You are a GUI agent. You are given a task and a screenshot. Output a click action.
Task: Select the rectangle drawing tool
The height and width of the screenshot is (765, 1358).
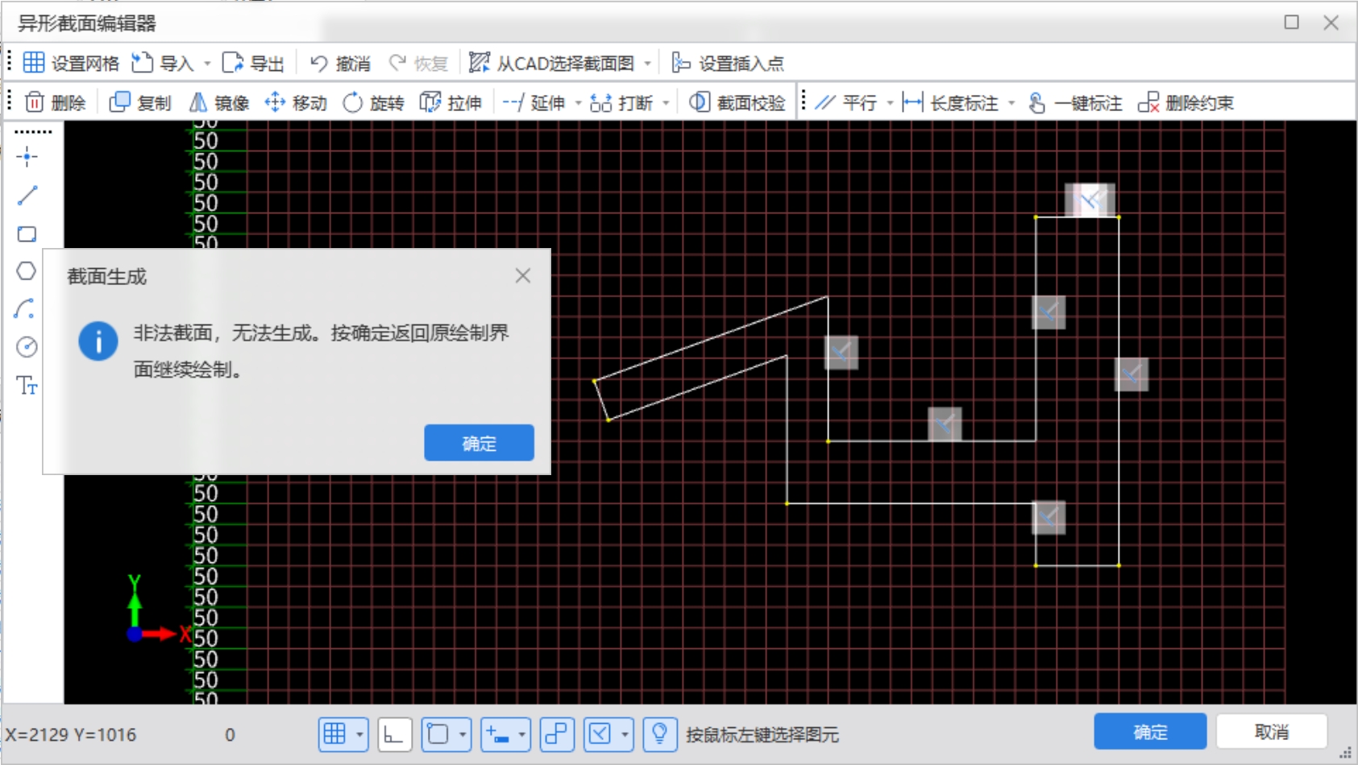pos(27,234)
